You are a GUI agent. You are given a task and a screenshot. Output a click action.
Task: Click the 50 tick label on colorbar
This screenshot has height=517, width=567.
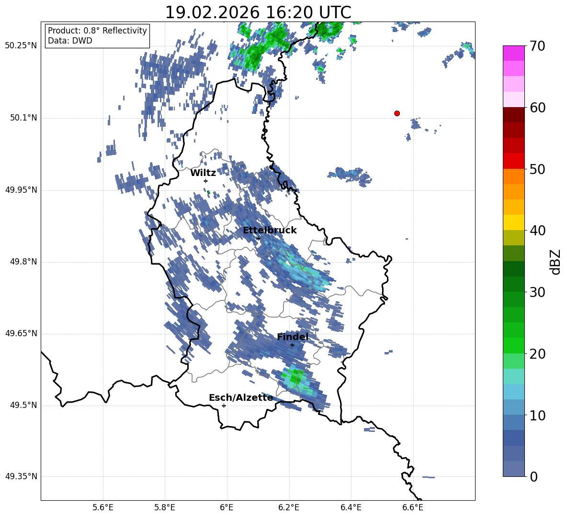click(537, 169)
